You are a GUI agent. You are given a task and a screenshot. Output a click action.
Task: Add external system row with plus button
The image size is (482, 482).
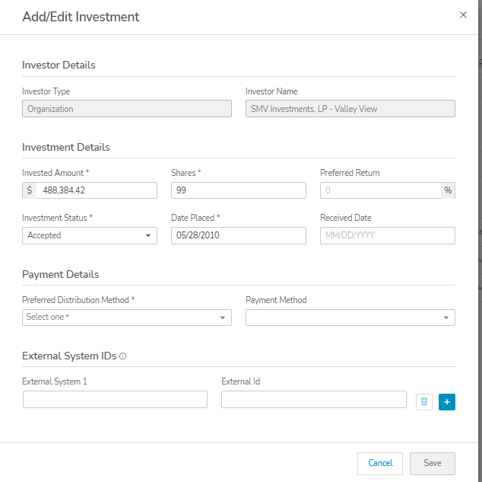[x=447, y=401]
